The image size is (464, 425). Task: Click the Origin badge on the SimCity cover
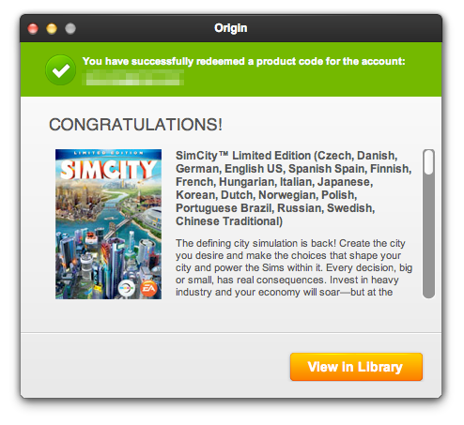[x=126, y=288]
